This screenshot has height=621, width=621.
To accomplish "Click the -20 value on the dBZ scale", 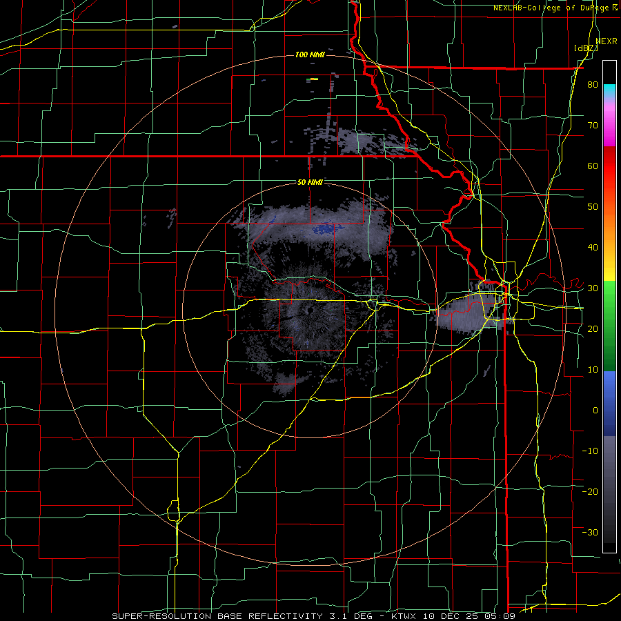I will pyautogui.click(x=590, y=491).
